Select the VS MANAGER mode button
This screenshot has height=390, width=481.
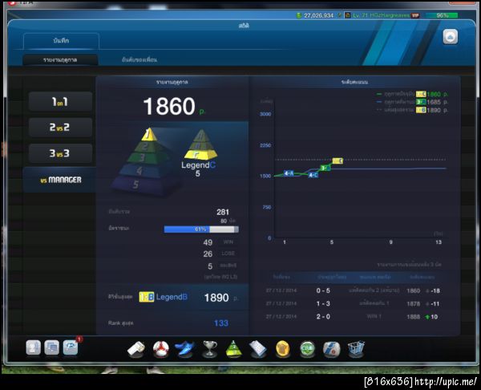(60, 180)
